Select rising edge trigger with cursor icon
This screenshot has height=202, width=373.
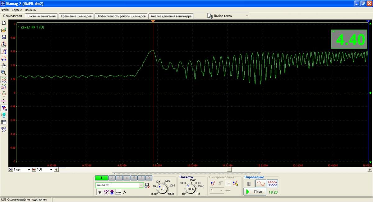point(235,183)
